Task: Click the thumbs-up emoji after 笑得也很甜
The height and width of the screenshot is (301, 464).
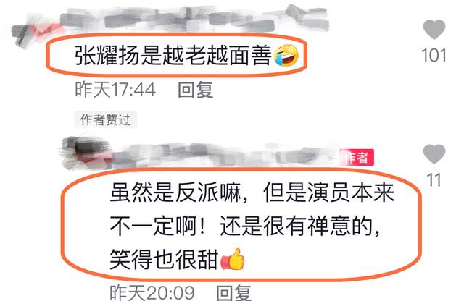Action: (x=233, y=259)
